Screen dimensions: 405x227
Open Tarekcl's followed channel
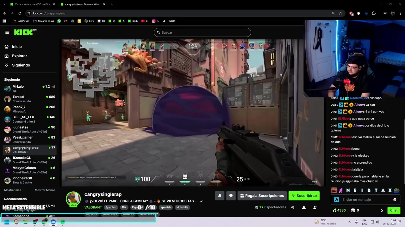[x=30, y=99]
